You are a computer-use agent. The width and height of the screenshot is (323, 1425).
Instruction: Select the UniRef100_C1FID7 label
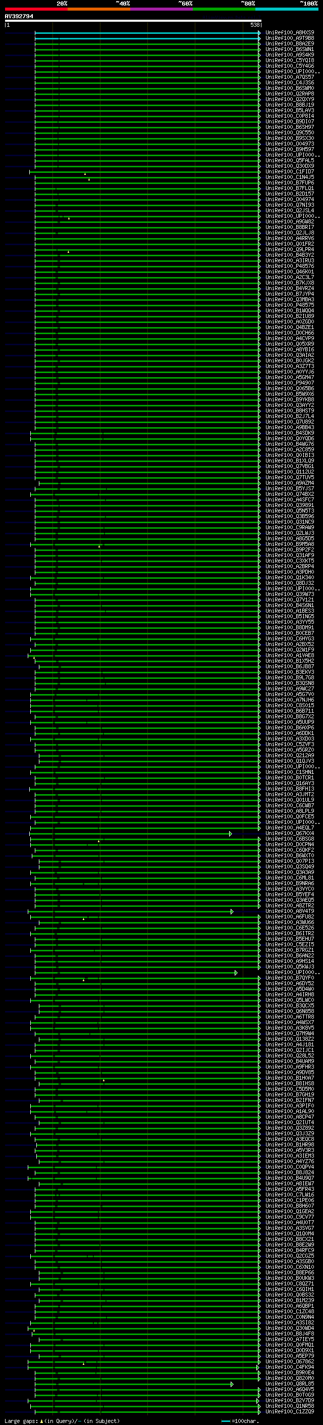point(290,171)
